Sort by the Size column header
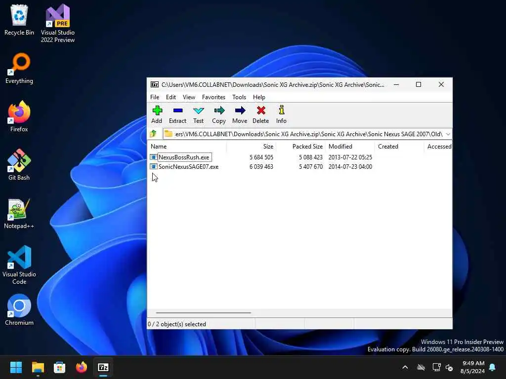 tap(251, 146)
